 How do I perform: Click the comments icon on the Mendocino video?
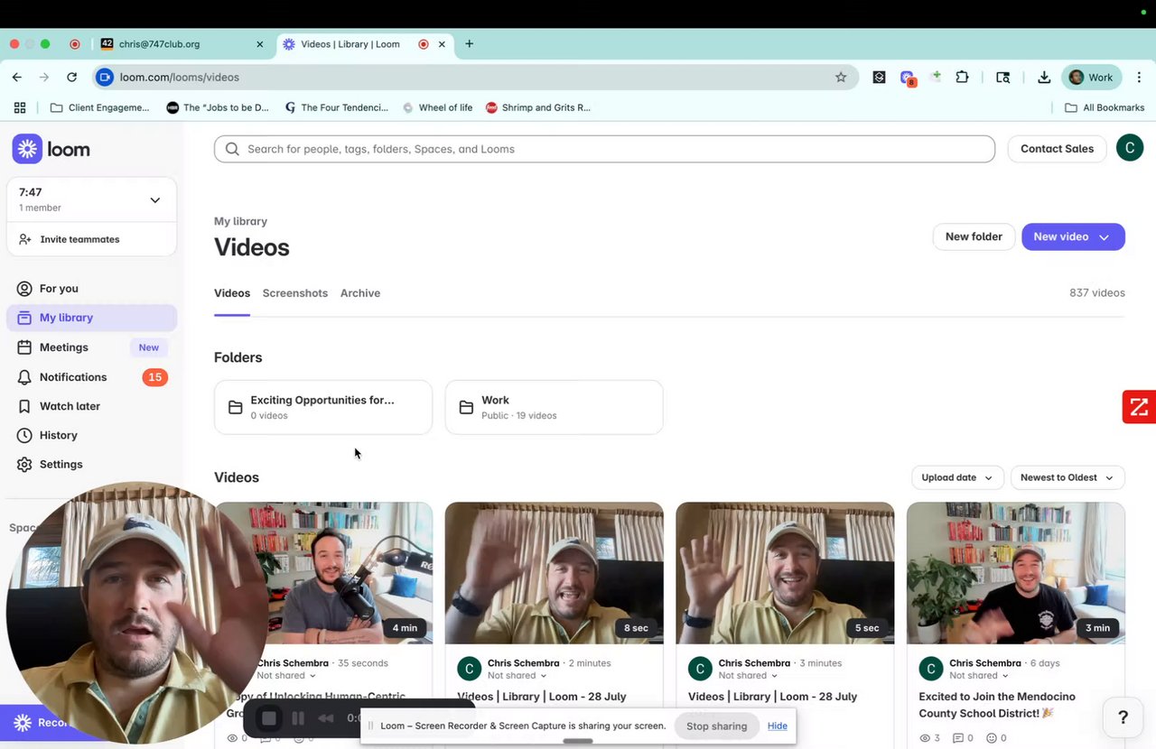click(x=959, y=738)
